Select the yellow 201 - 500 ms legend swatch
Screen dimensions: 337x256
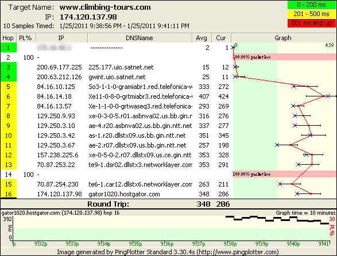pyautogui.click(x=311, y=14)
